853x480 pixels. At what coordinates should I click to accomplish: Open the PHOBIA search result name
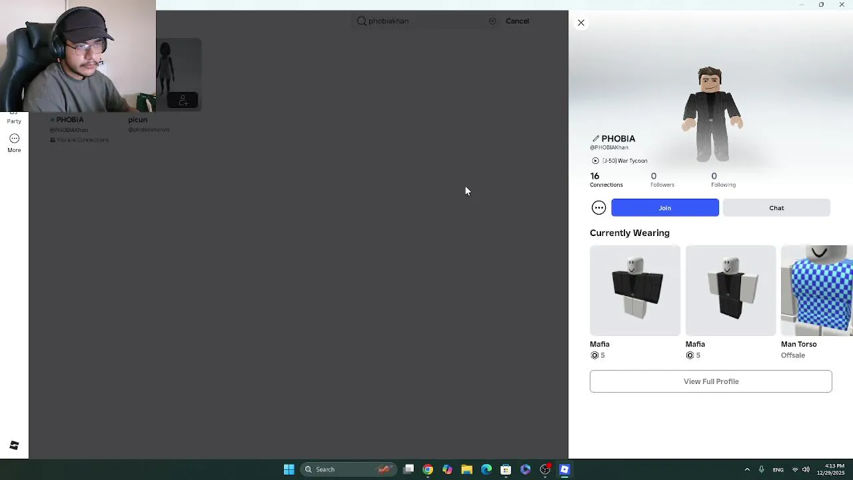[x=70, y=120]
